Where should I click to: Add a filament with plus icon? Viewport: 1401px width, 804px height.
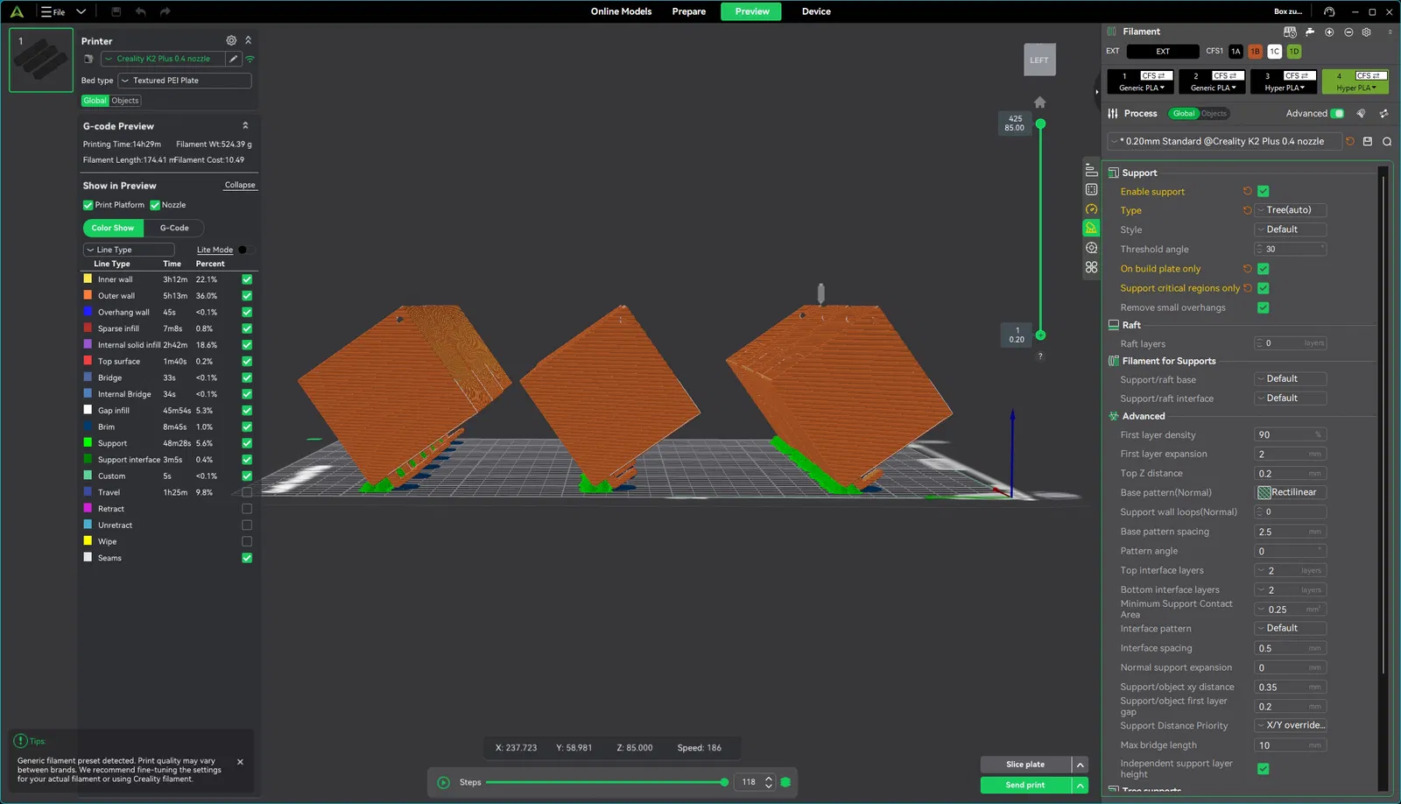[x=1329, y=32]
